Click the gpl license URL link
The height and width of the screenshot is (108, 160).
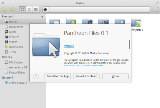pos(84,66)
